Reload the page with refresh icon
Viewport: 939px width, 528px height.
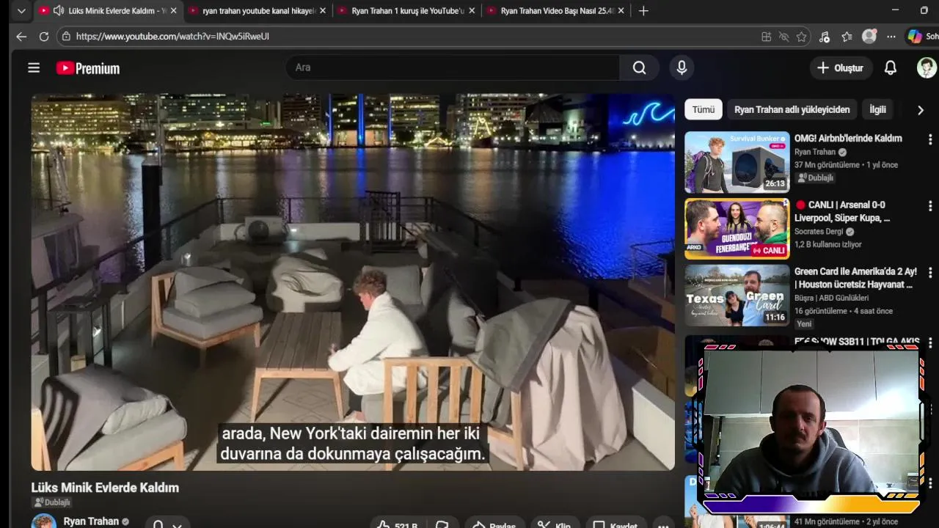(44, 36)
